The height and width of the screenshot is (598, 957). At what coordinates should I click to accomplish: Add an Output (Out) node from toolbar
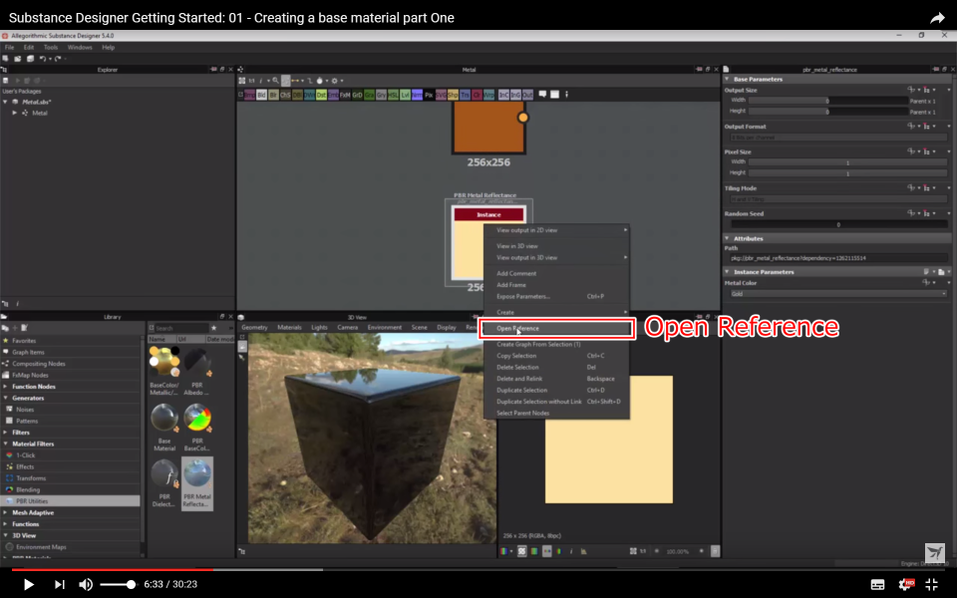pyautogui.click(x=527, y=95)
